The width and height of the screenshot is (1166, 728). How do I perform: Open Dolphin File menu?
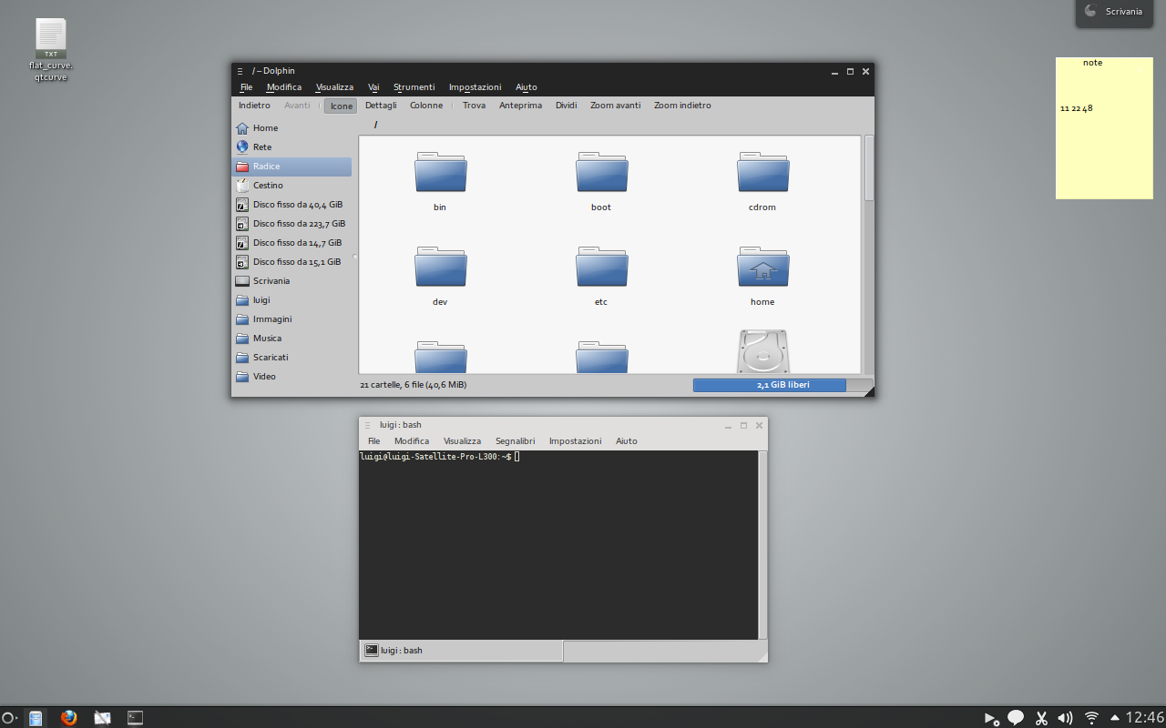tap(246, 87)
